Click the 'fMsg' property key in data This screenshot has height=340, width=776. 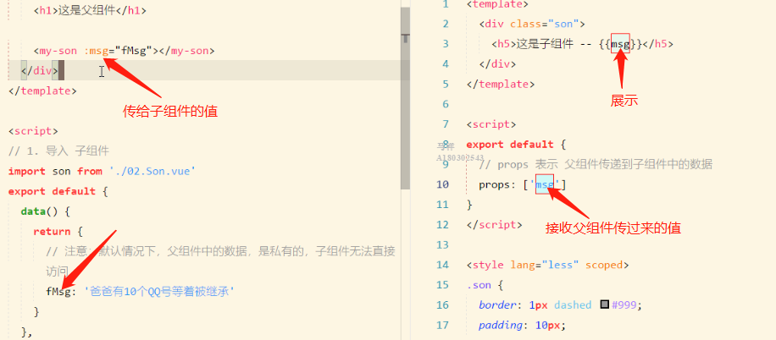(58, 292)
